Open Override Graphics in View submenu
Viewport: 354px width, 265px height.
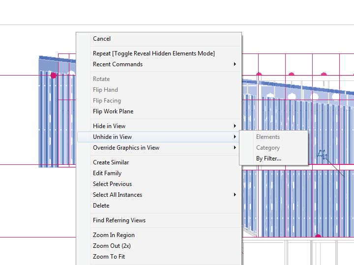tap(126, 148)
